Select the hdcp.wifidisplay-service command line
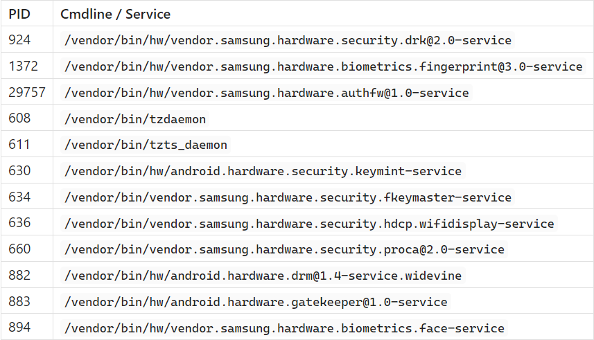This screenshot has height=340, width=594. coord(309,224)
